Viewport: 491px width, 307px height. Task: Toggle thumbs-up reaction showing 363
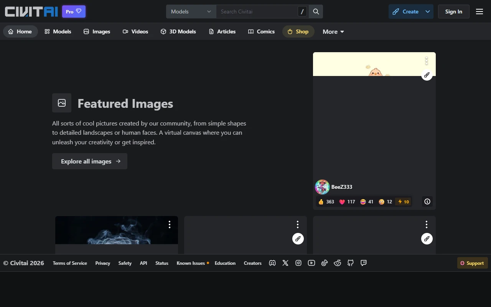[326, 201]
